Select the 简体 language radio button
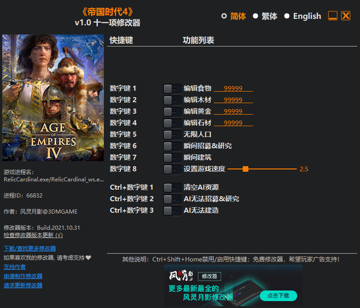 click(x=224, y=16)
